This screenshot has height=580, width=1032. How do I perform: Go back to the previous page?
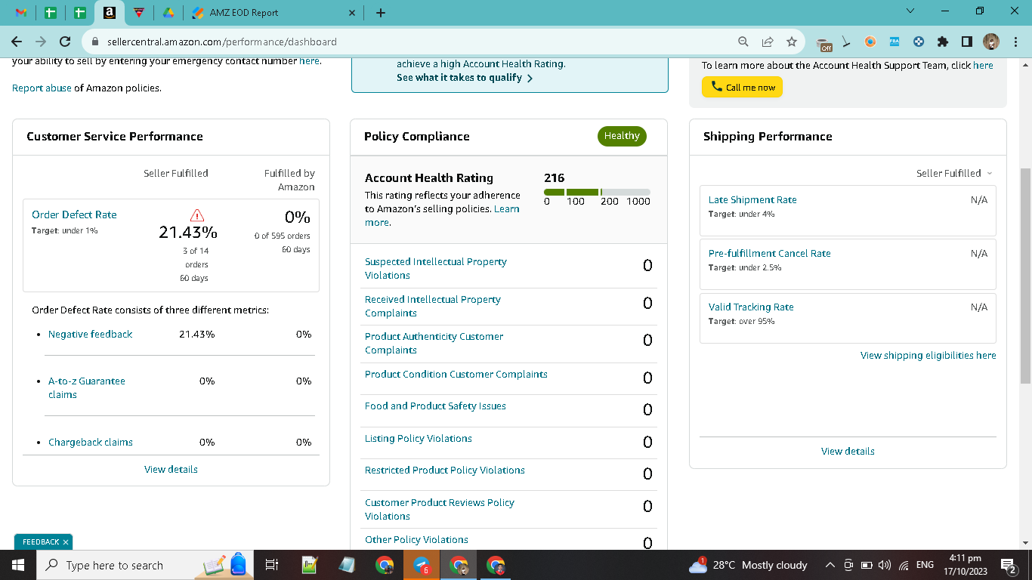[17, 42]
